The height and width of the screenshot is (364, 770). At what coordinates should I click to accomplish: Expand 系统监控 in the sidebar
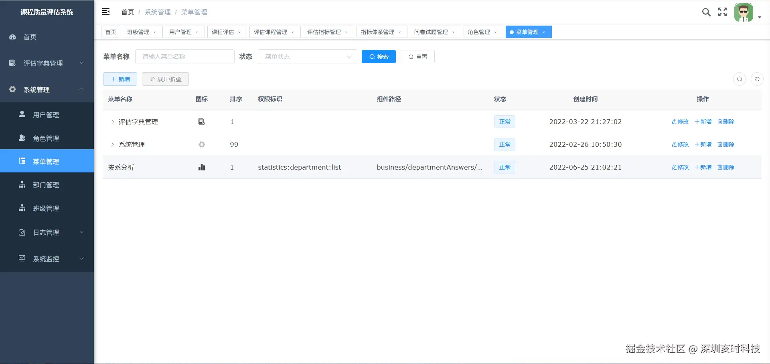[47, 259]
